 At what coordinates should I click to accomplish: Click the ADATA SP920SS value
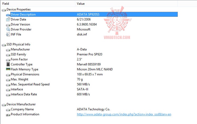coord(88,14)
